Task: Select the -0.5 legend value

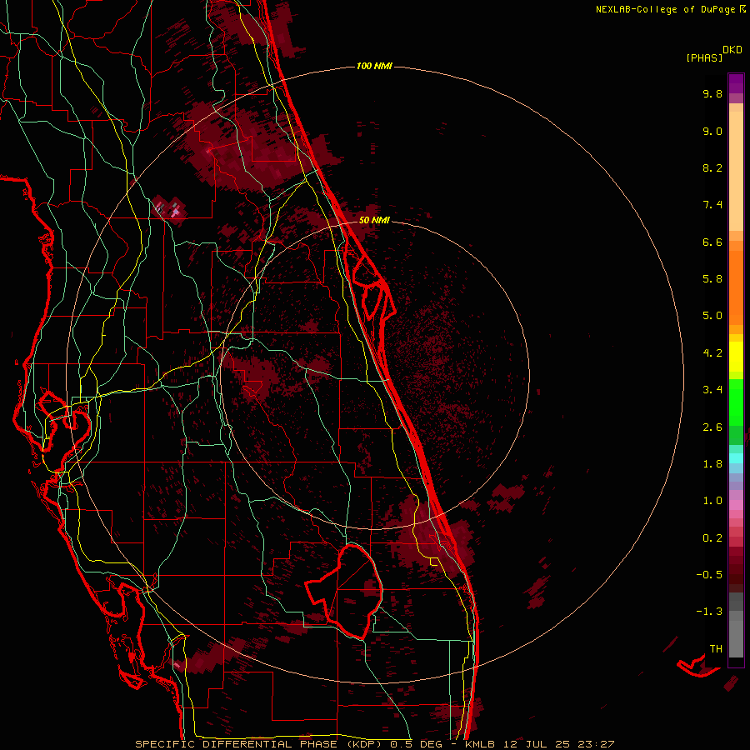Action: (x=709, y=575)
